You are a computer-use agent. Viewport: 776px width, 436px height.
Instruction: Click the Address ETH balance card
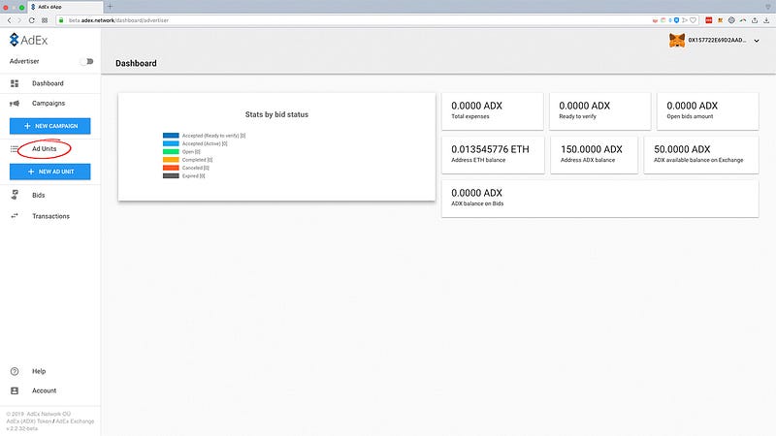(x=493, y=155)
